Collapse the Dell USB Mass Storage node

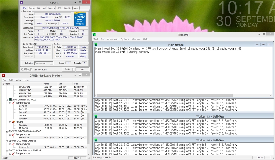(x=7, y=141)
